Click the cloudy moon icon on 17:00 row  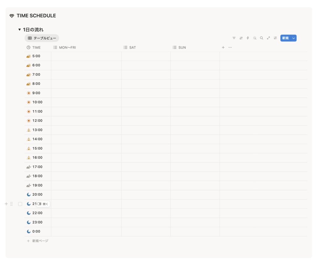tap(29, 167)
